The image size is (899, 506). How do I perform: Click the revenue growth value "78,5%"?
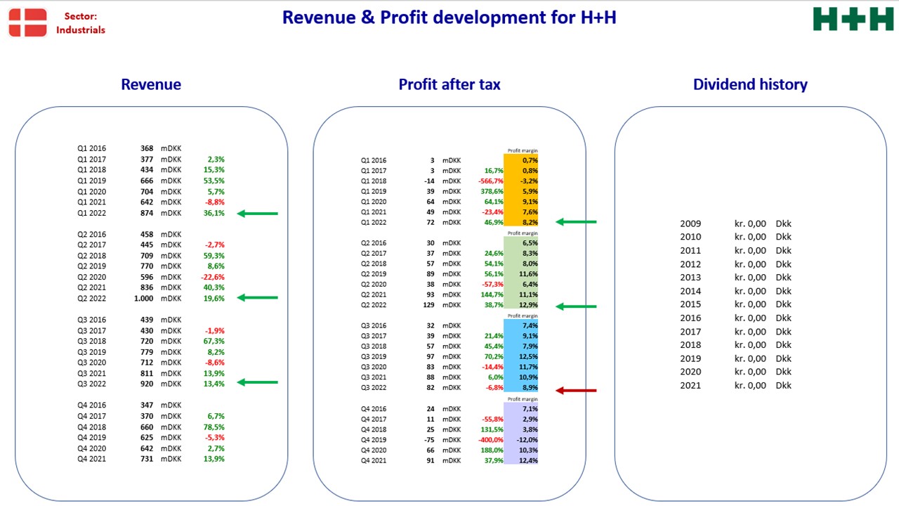(x=214, y=427)
